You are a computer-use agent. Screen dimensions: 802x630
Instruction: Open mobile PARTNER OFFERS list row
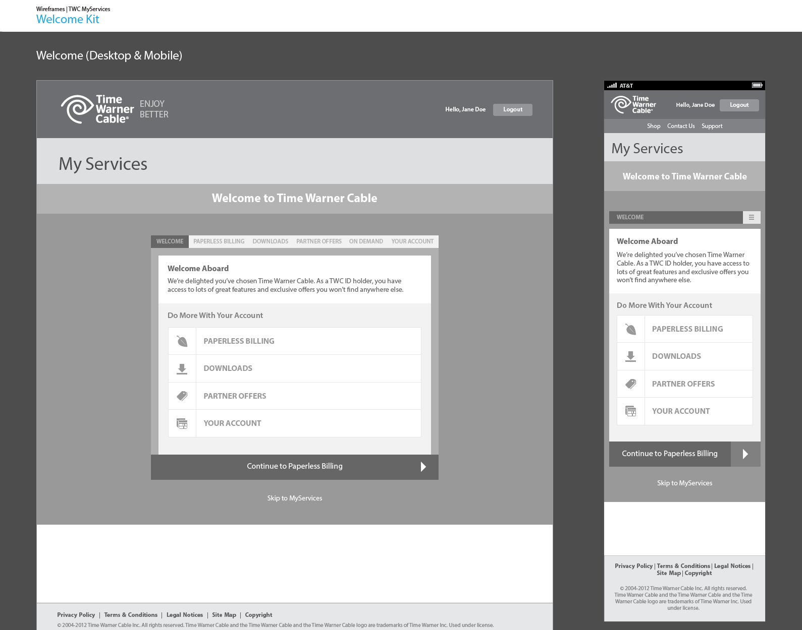point(685,384)
